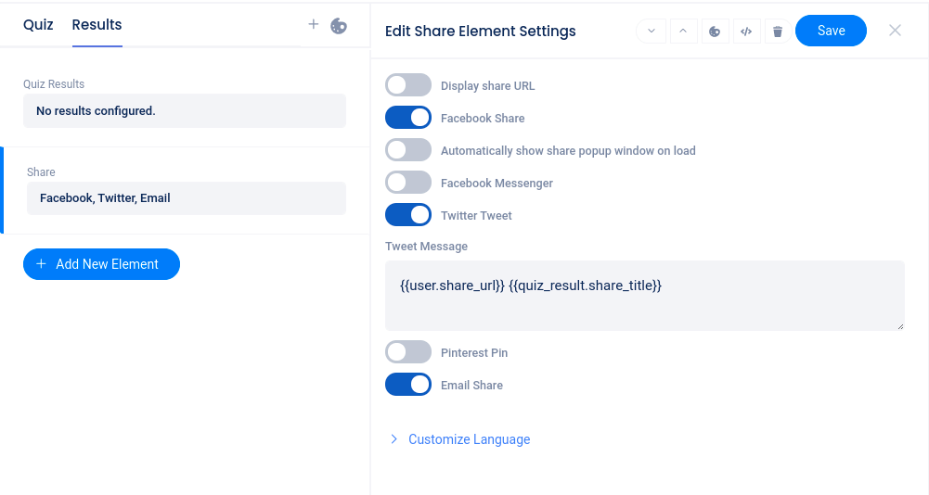Toggle the Pinterest Pin switch on
Viewport: 929px width, 495px height.
[x=408, y=352]
